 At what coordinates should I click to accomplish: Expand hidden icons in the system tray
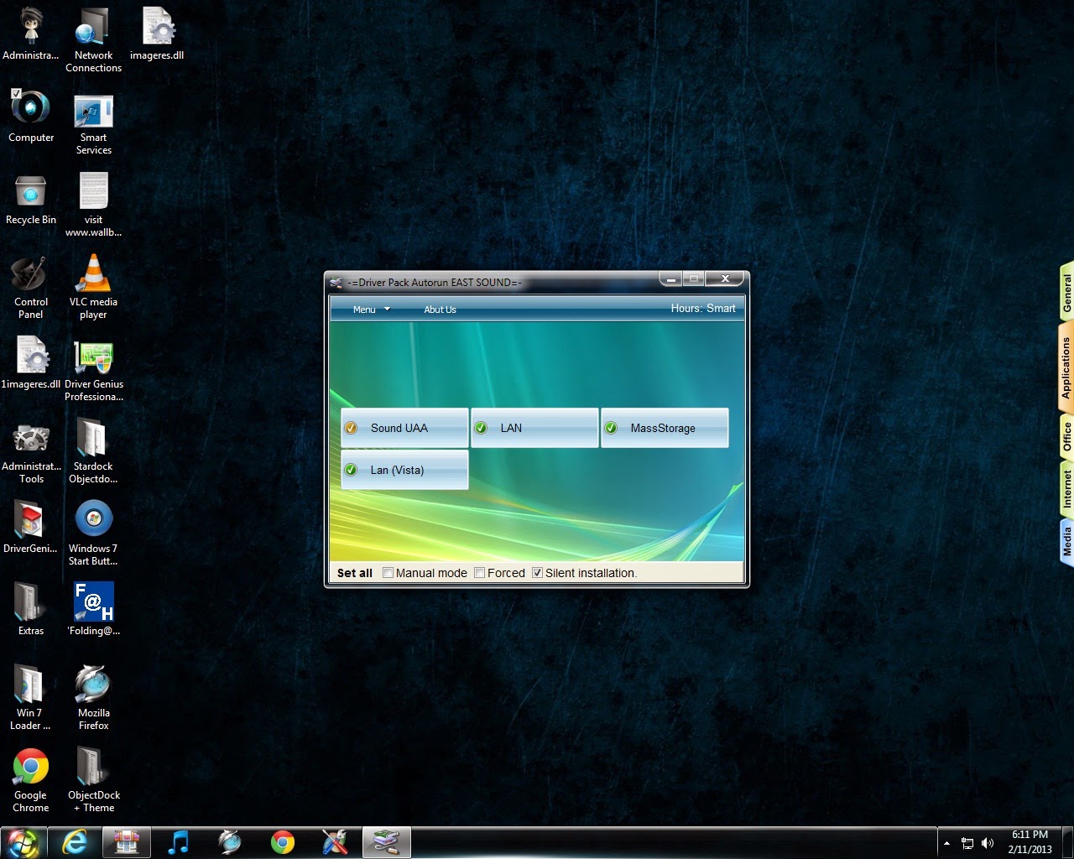click(x=946, y=843)
